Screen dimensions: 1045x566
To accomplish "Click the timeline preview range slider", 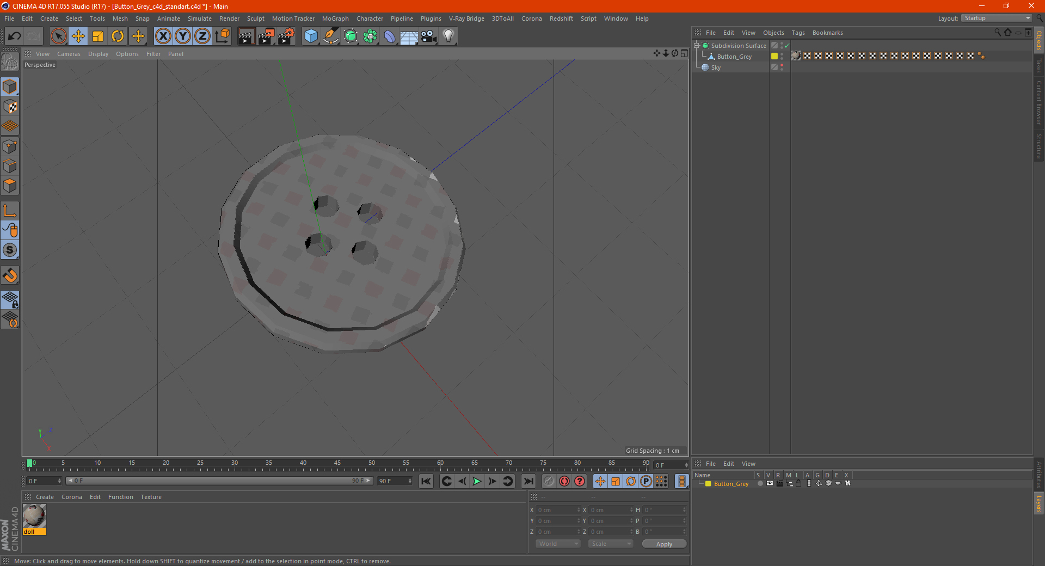I will pos(219,481).
